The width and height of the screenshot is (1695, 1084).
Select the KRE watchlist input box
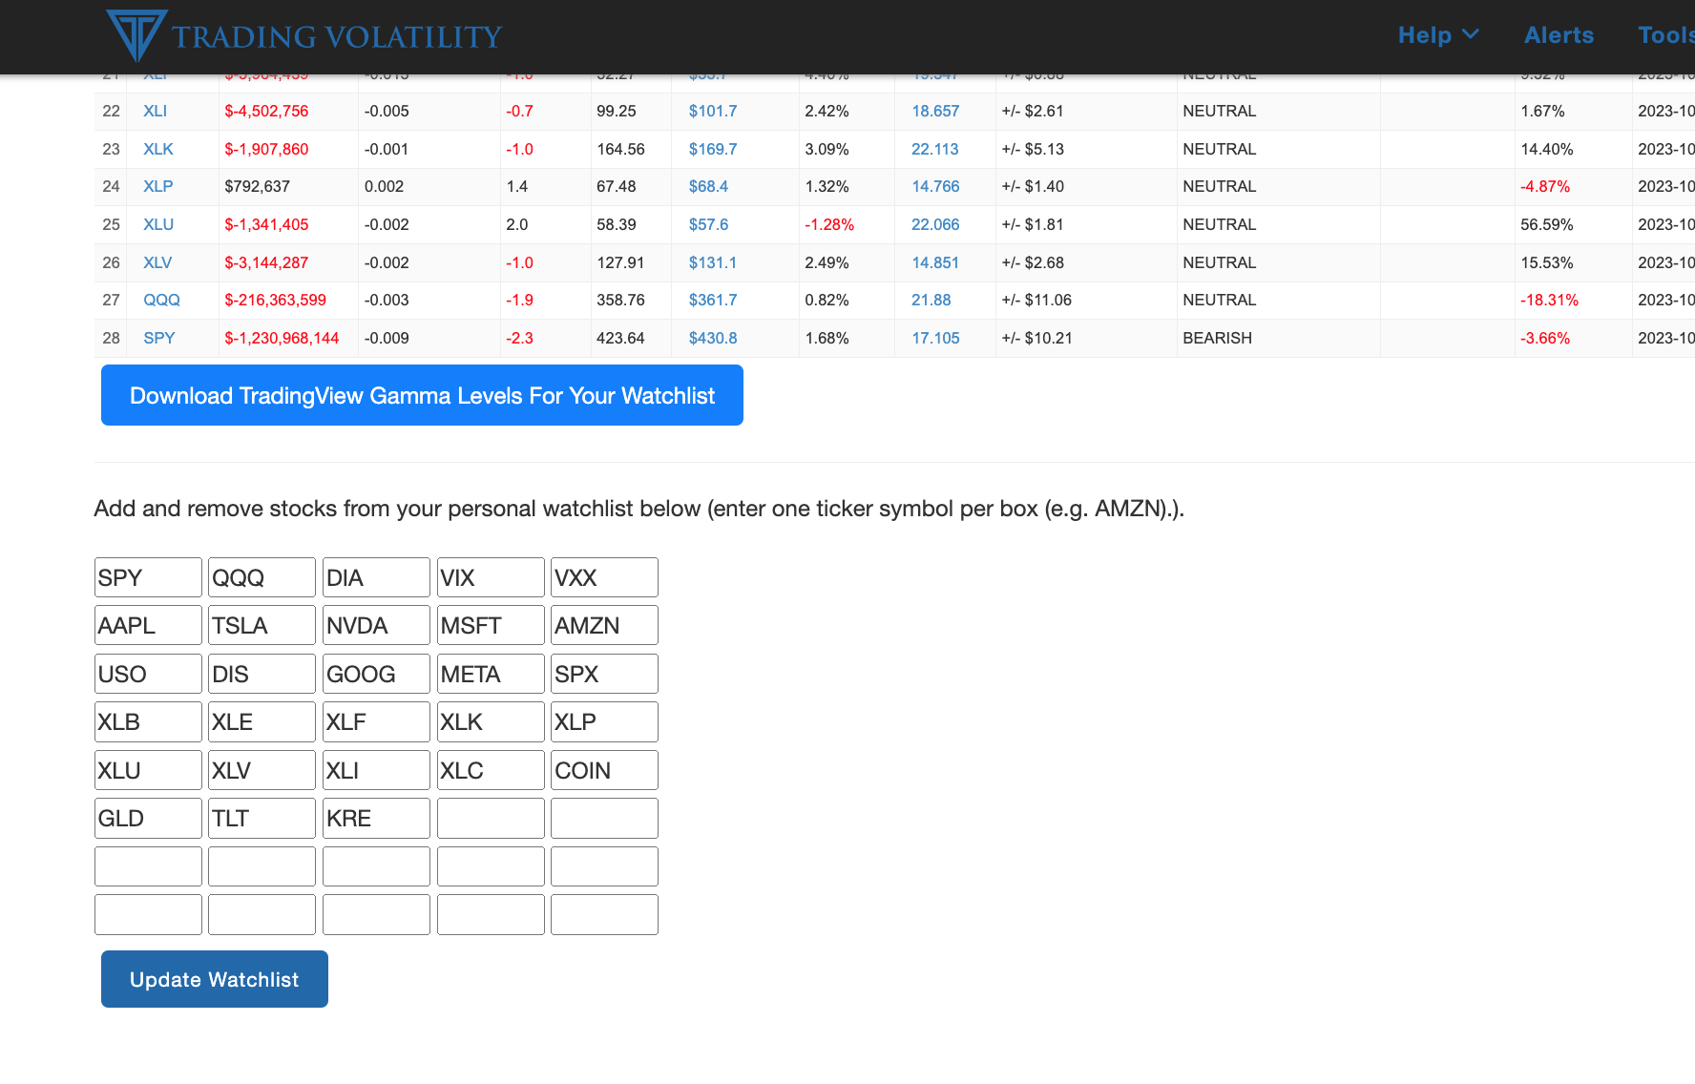[376, 818]
